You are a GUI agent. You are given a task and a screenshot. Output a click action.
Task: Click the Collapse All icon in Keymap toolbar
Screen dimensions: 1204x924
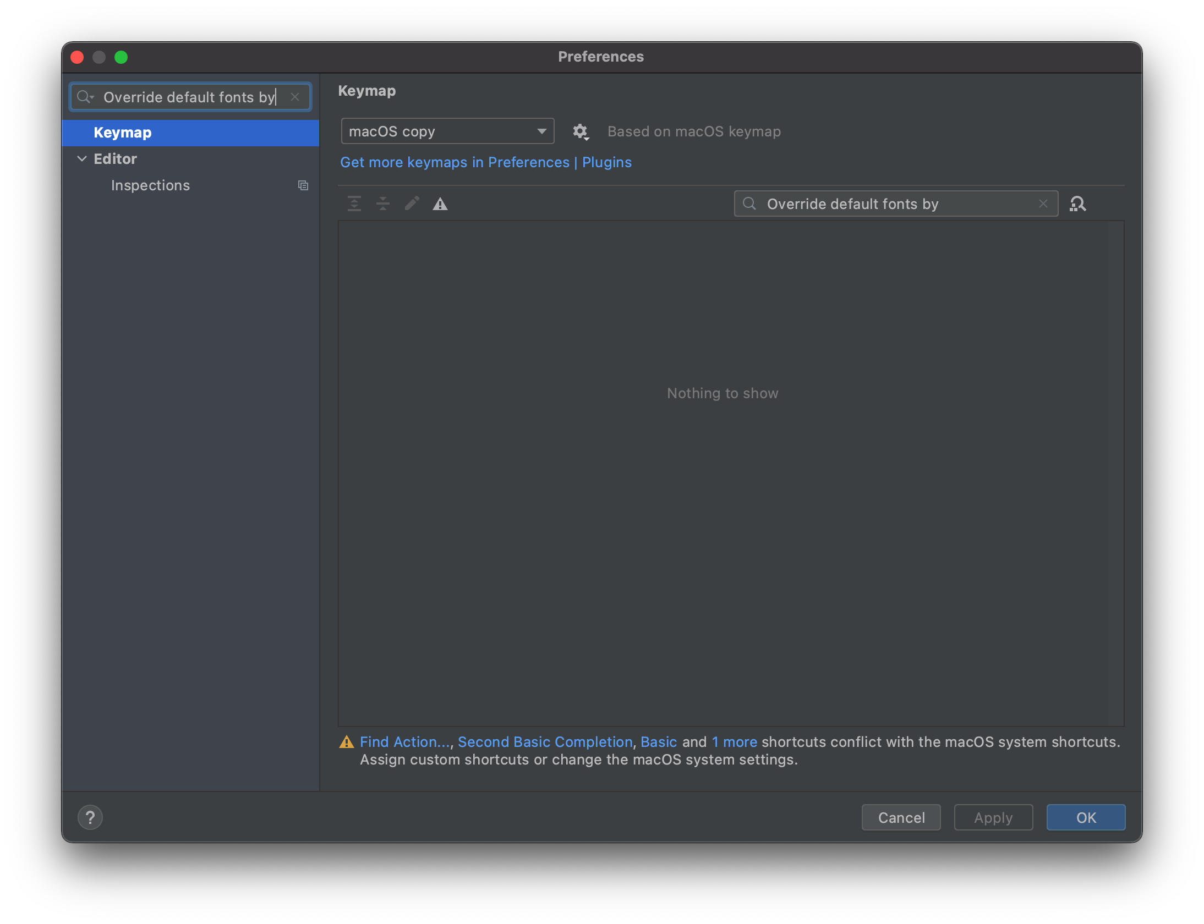(x=383, y=204)
